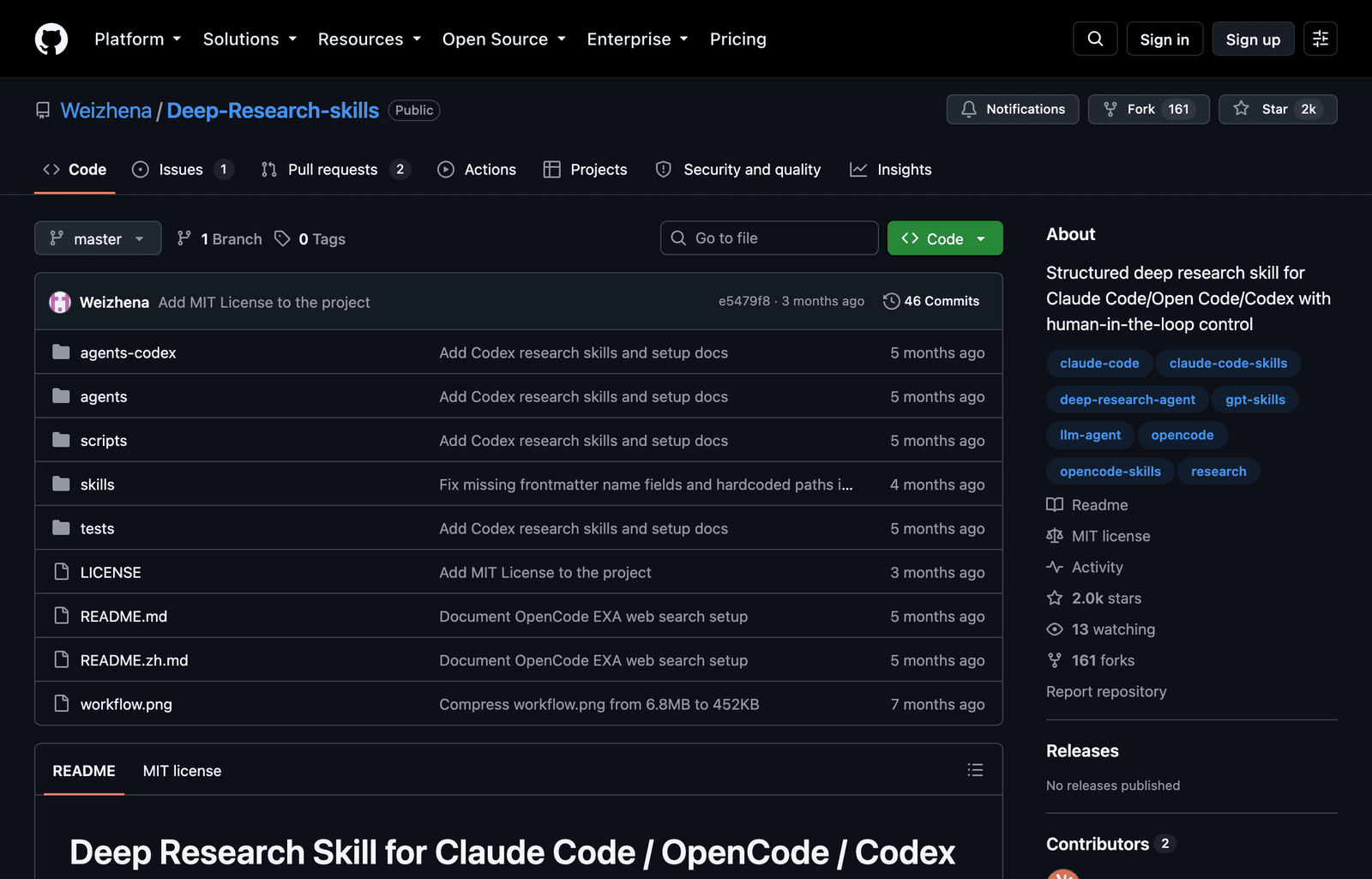Open 'Compress workflow.png from 6.8MB to 452KB' commit
The height and width of the screenshot is (879, 1372).
pyautogui.click(x=599, y=704)
